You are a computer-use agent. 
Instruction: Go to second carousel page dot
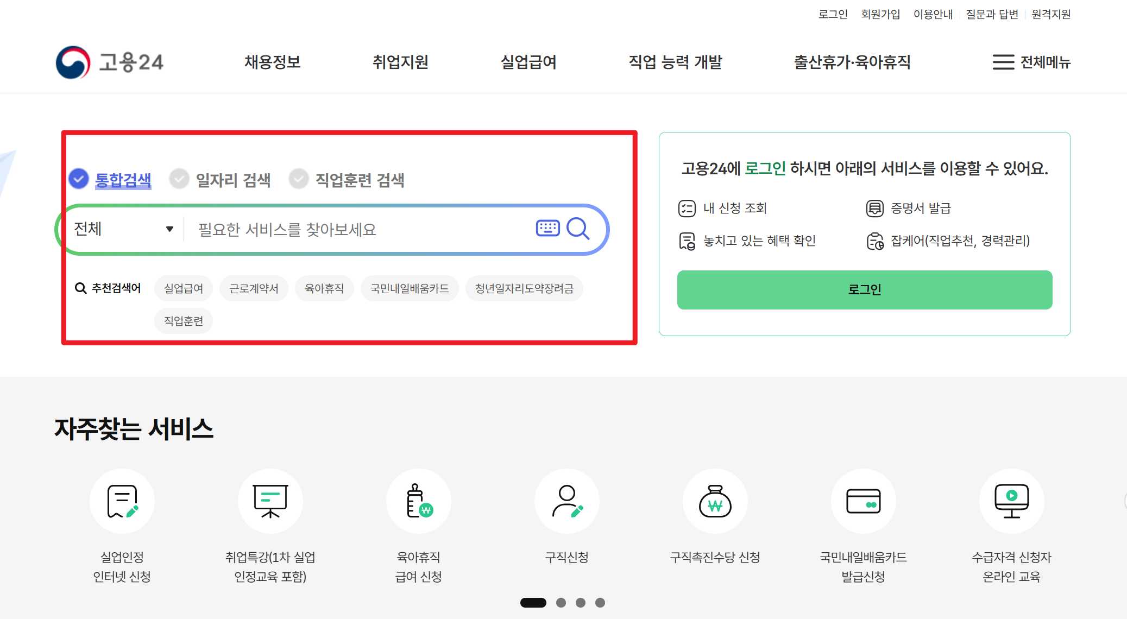click(561, 603)
